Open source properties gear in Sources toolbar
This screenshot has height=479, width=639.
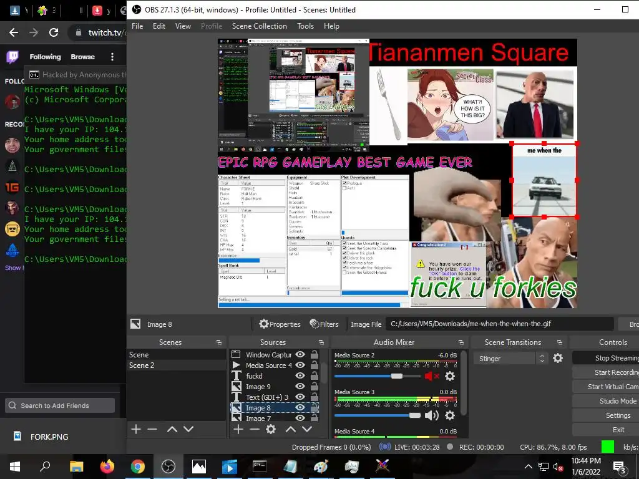coord(271,429)
